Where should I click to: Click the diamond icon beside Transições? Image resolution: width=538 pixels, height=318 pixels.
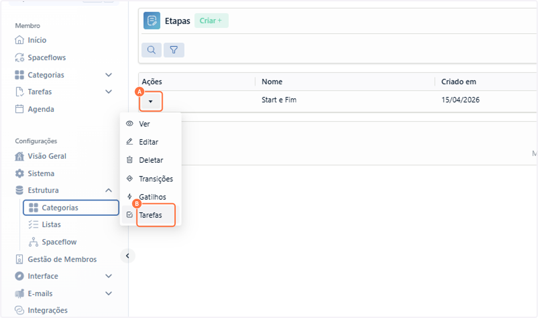[130, 179]
